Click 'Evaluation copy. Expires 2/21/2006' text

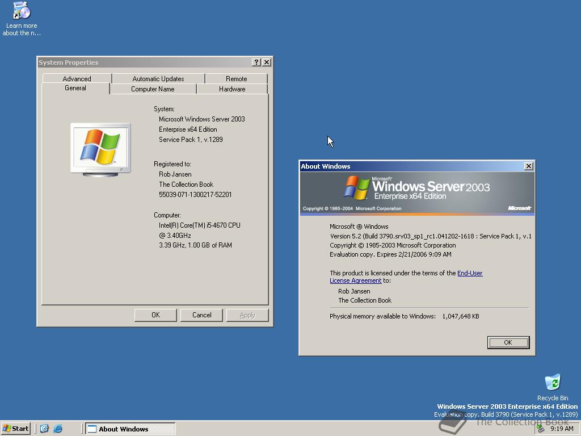[390, 254]
